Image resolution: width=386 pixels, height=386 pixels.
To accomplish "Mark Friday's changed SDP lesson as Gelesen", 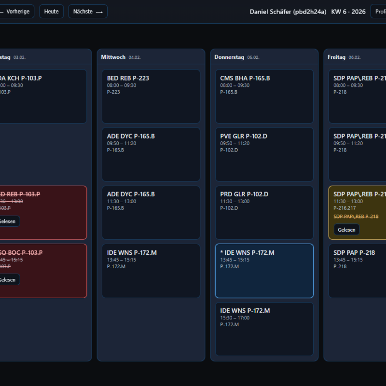I will (x=346, y=230).
